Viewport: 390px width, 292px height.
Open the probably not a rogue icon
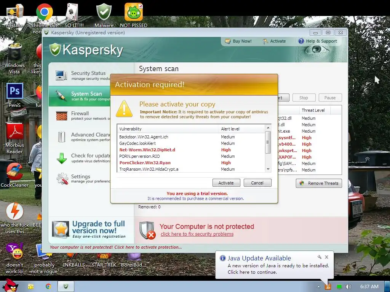pyautogui.click(x=44, y=251)
